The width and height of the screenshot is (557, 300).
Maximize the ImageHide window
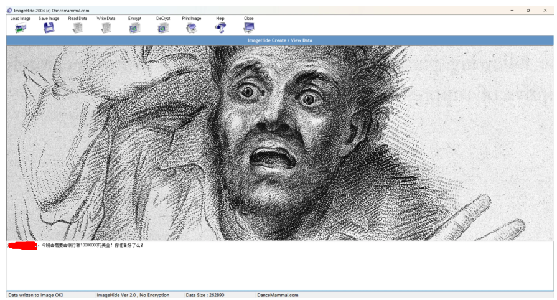(528, 11)
